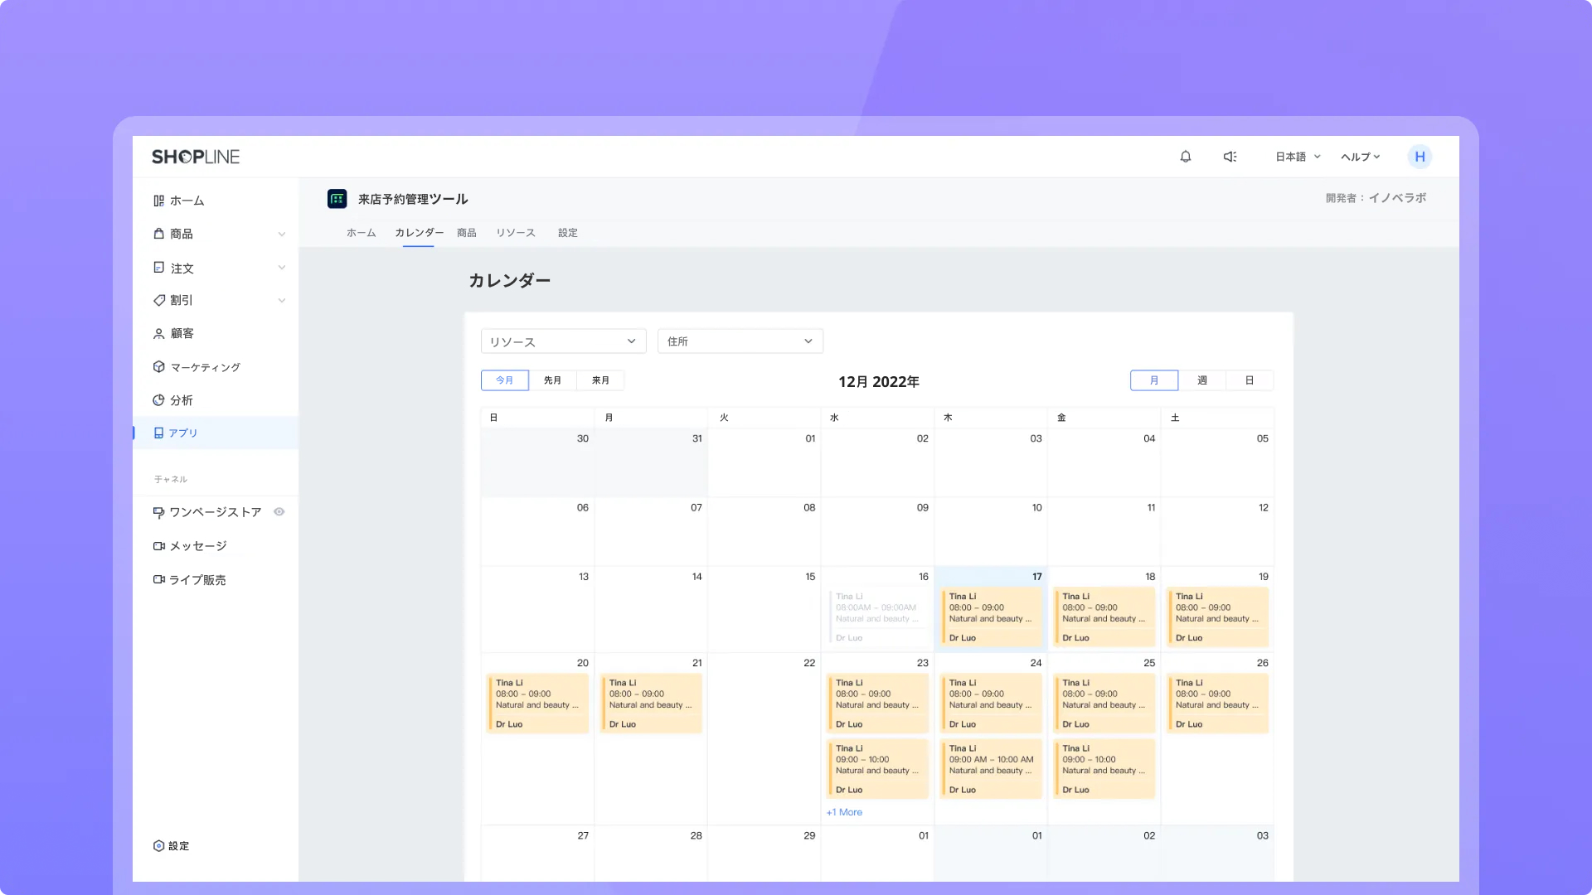
Task: Switch calendar to 日 view
Action: 1249,380
